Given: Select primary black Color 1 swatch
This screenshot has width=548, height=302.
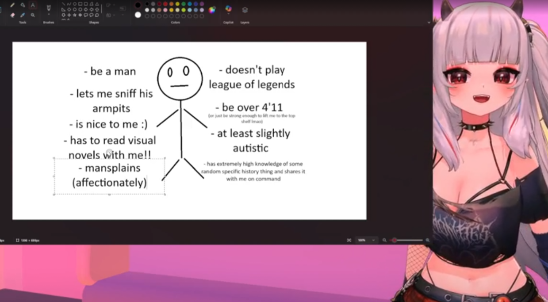Looking at the screenshot, I should [138, 5].
